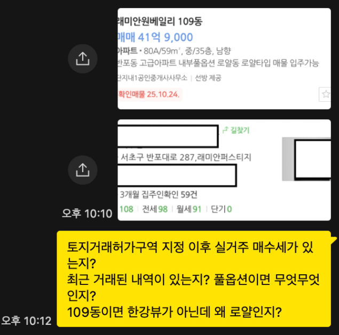Select the 매매 41억 9,000 price text
Screen dimensions: 339x335
155,37
